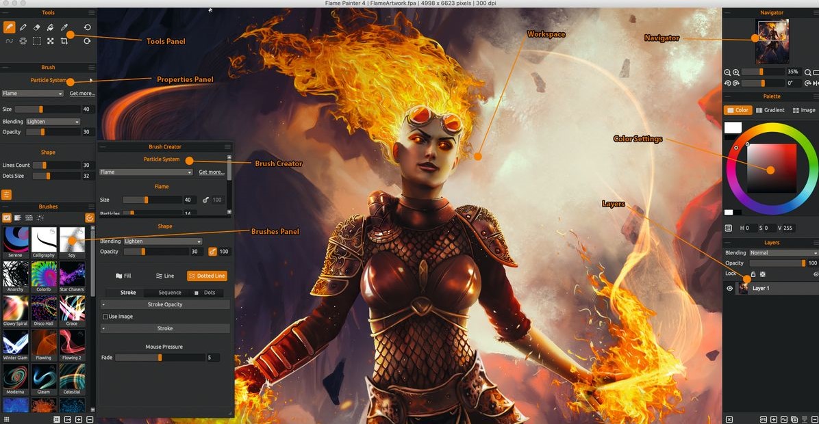Open the Blending dropdown in Layers panel
The height and width of the screenshot is (424, 819).
pyautogui.click(x=781, y=252)
